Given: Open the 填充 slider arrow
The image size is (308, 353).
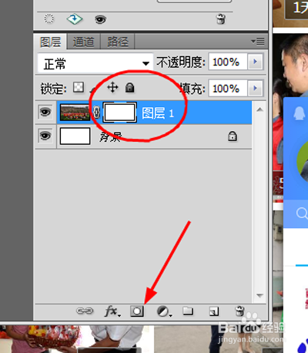Looking at the screenshot, I should tap(255, 88).
